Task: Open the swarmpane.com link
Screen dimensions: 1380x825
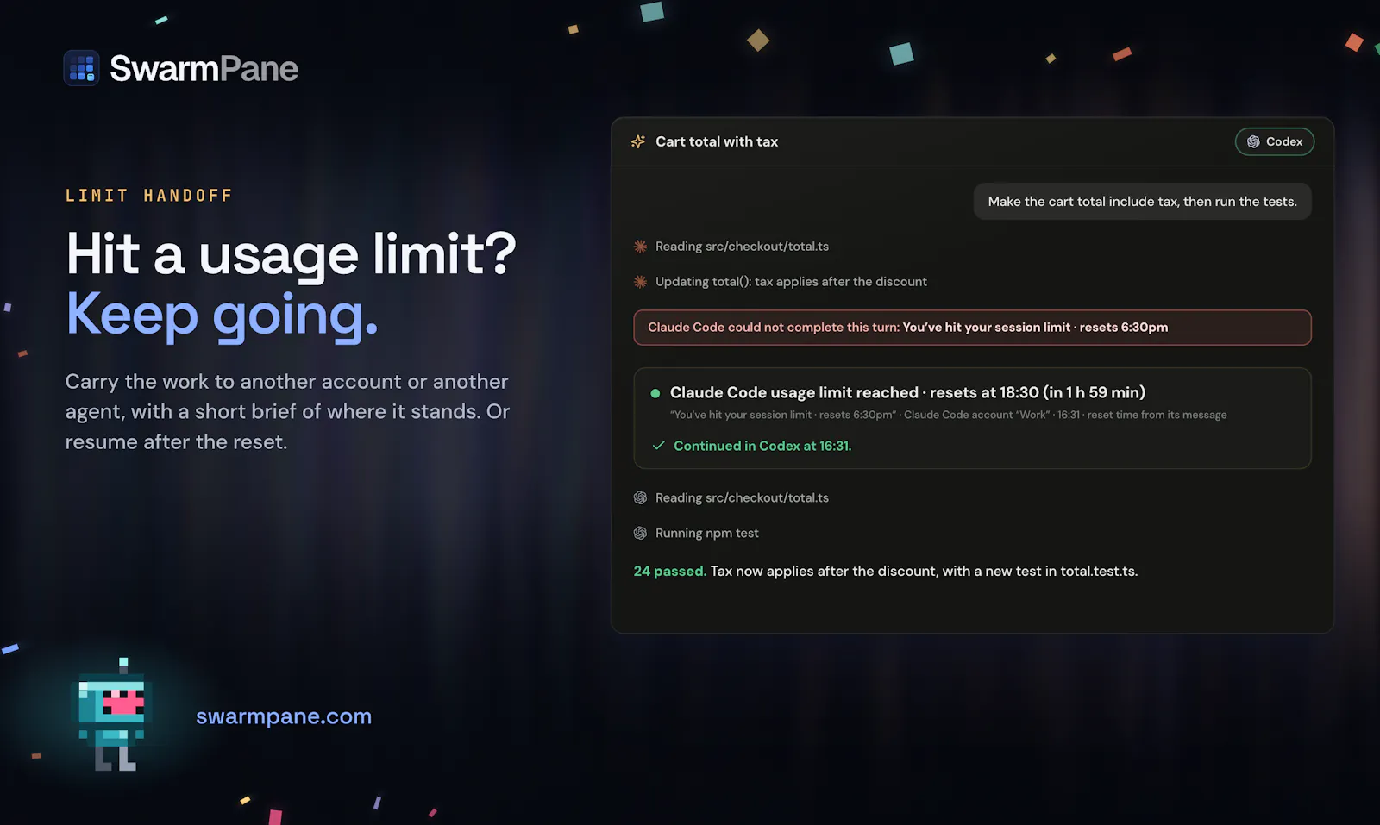Action: pyautogui.click(x=284, y=716)
